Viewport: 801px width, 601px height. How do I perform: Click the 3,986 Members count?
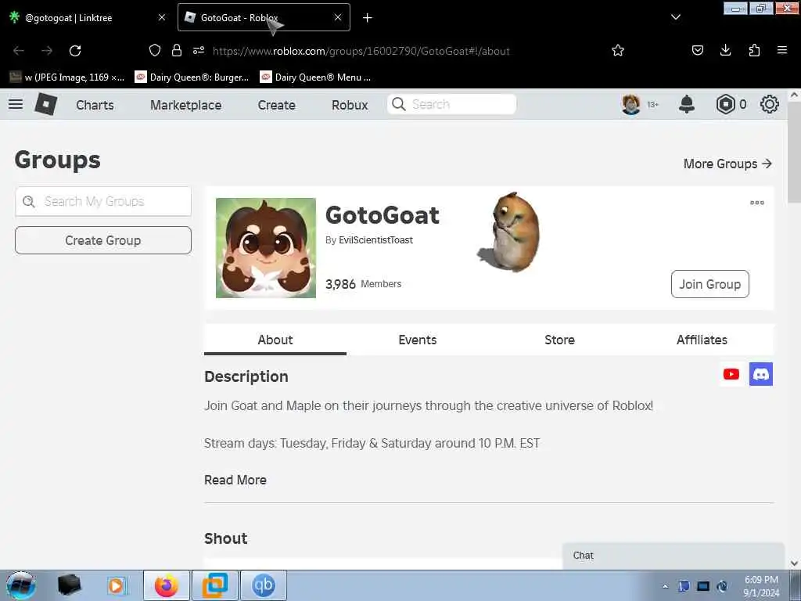[363, 284]
